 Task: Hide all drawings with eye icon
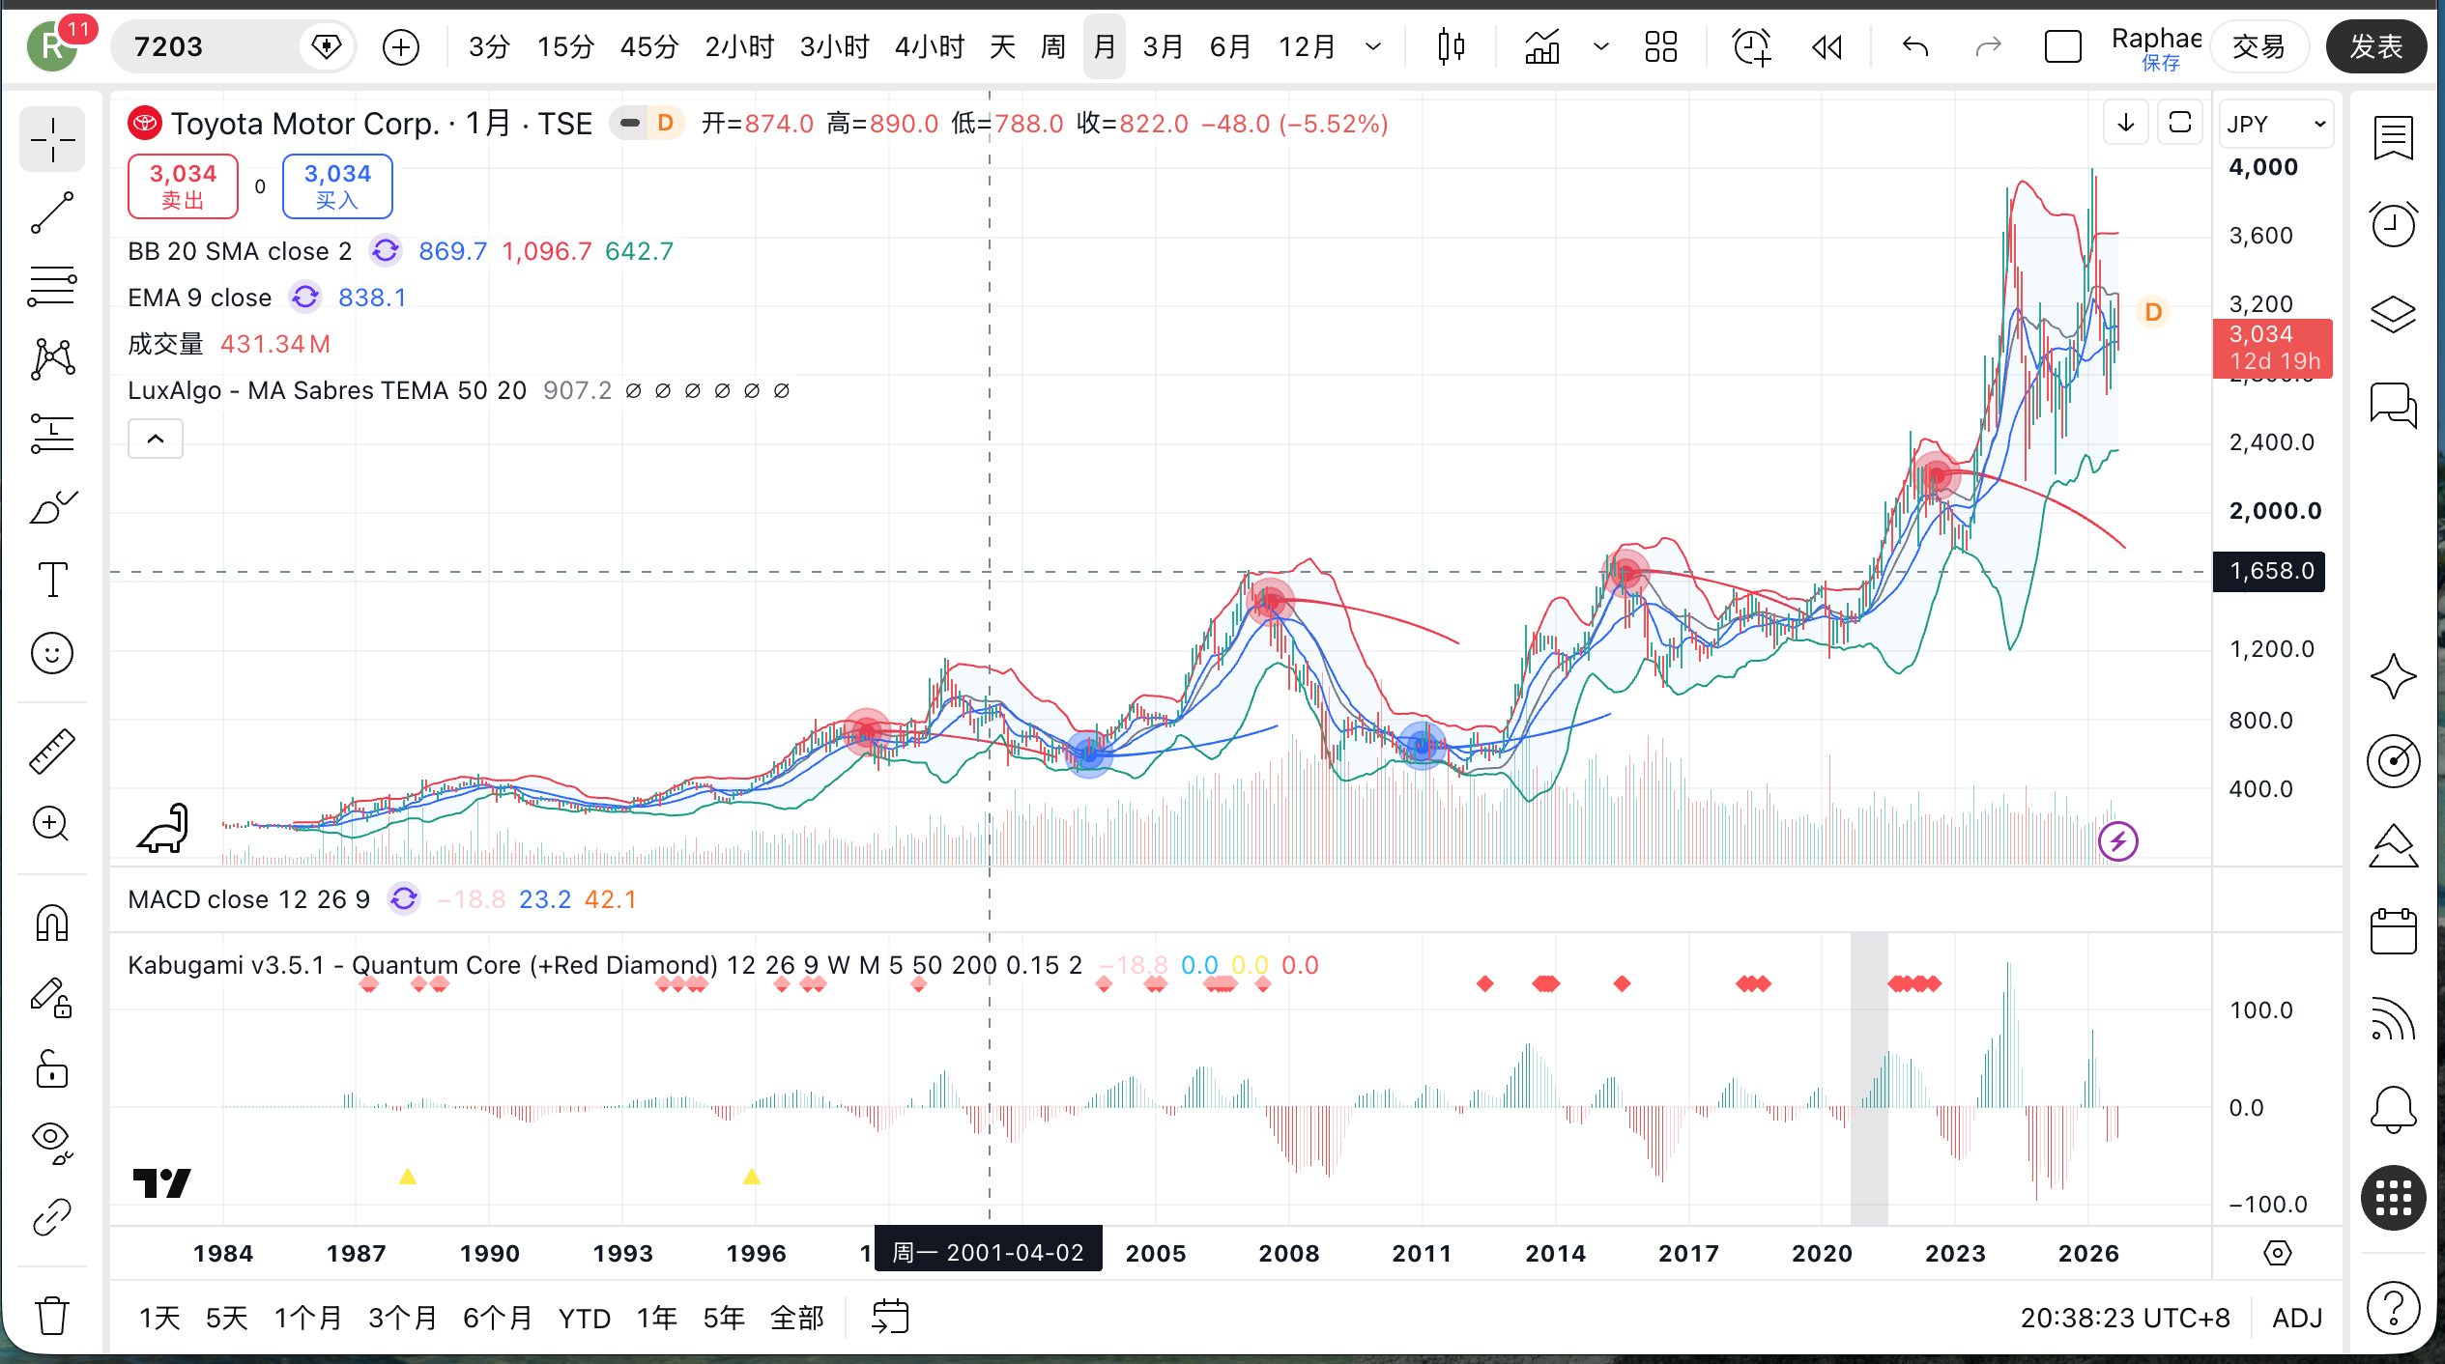tap(52, 1143)
